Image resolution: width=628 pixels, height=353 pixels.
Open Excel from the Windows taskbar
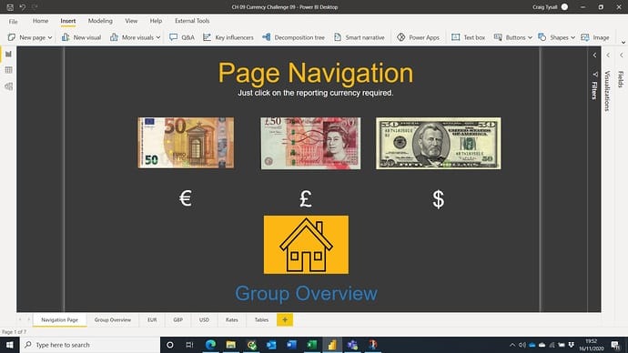coord(311,345)
